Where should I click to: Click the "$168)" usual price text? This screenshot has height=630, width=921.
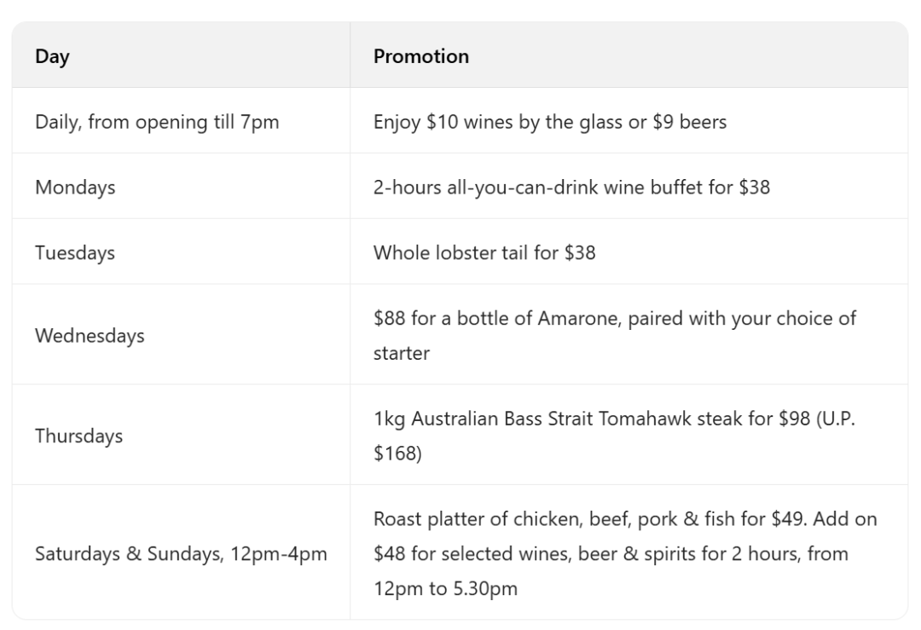pos(397,453)
